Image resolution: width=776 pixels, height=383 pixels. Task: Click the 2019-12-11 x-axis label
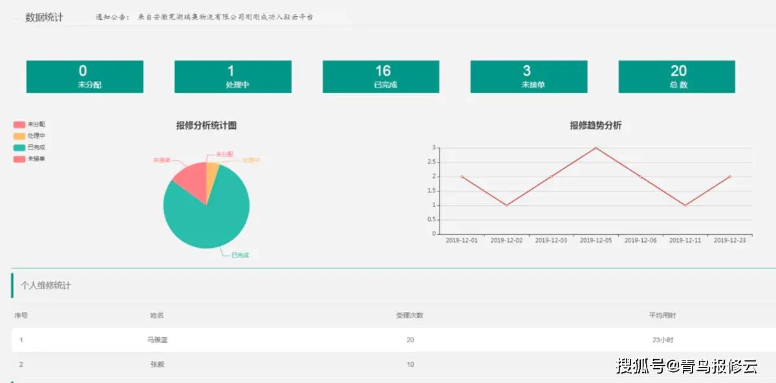click(x=685, y=240)
